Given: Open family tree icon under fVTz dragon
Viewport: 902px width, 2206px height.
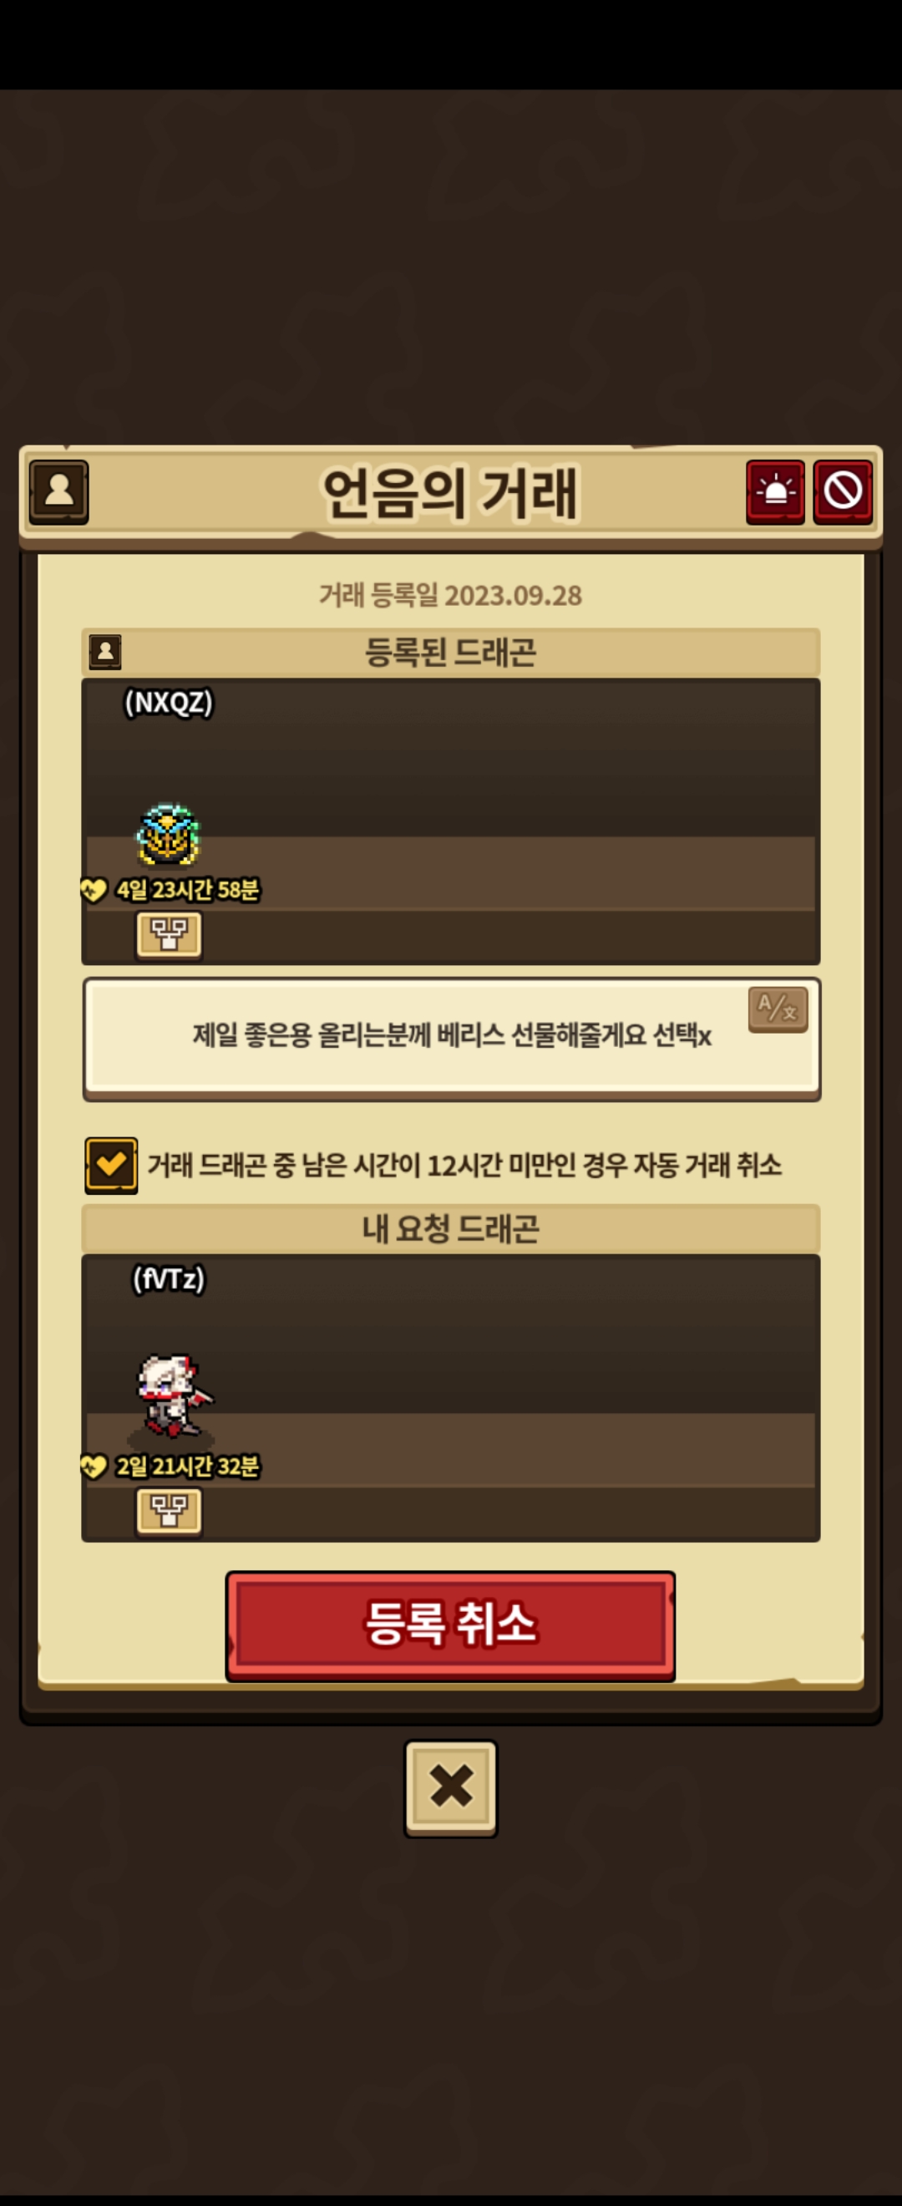Looking at the screenshot, I should tap(170, 1511).
